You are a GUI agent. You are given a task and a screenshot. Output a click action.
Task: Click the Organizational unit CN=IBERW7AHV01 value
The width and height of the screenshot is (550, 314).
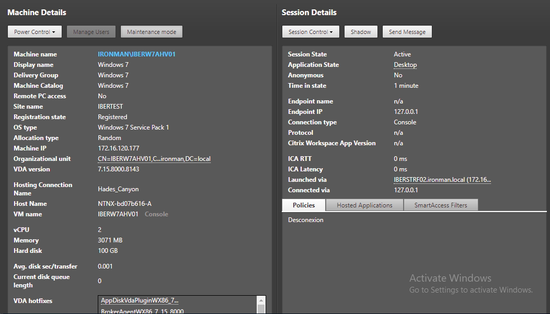154,159
